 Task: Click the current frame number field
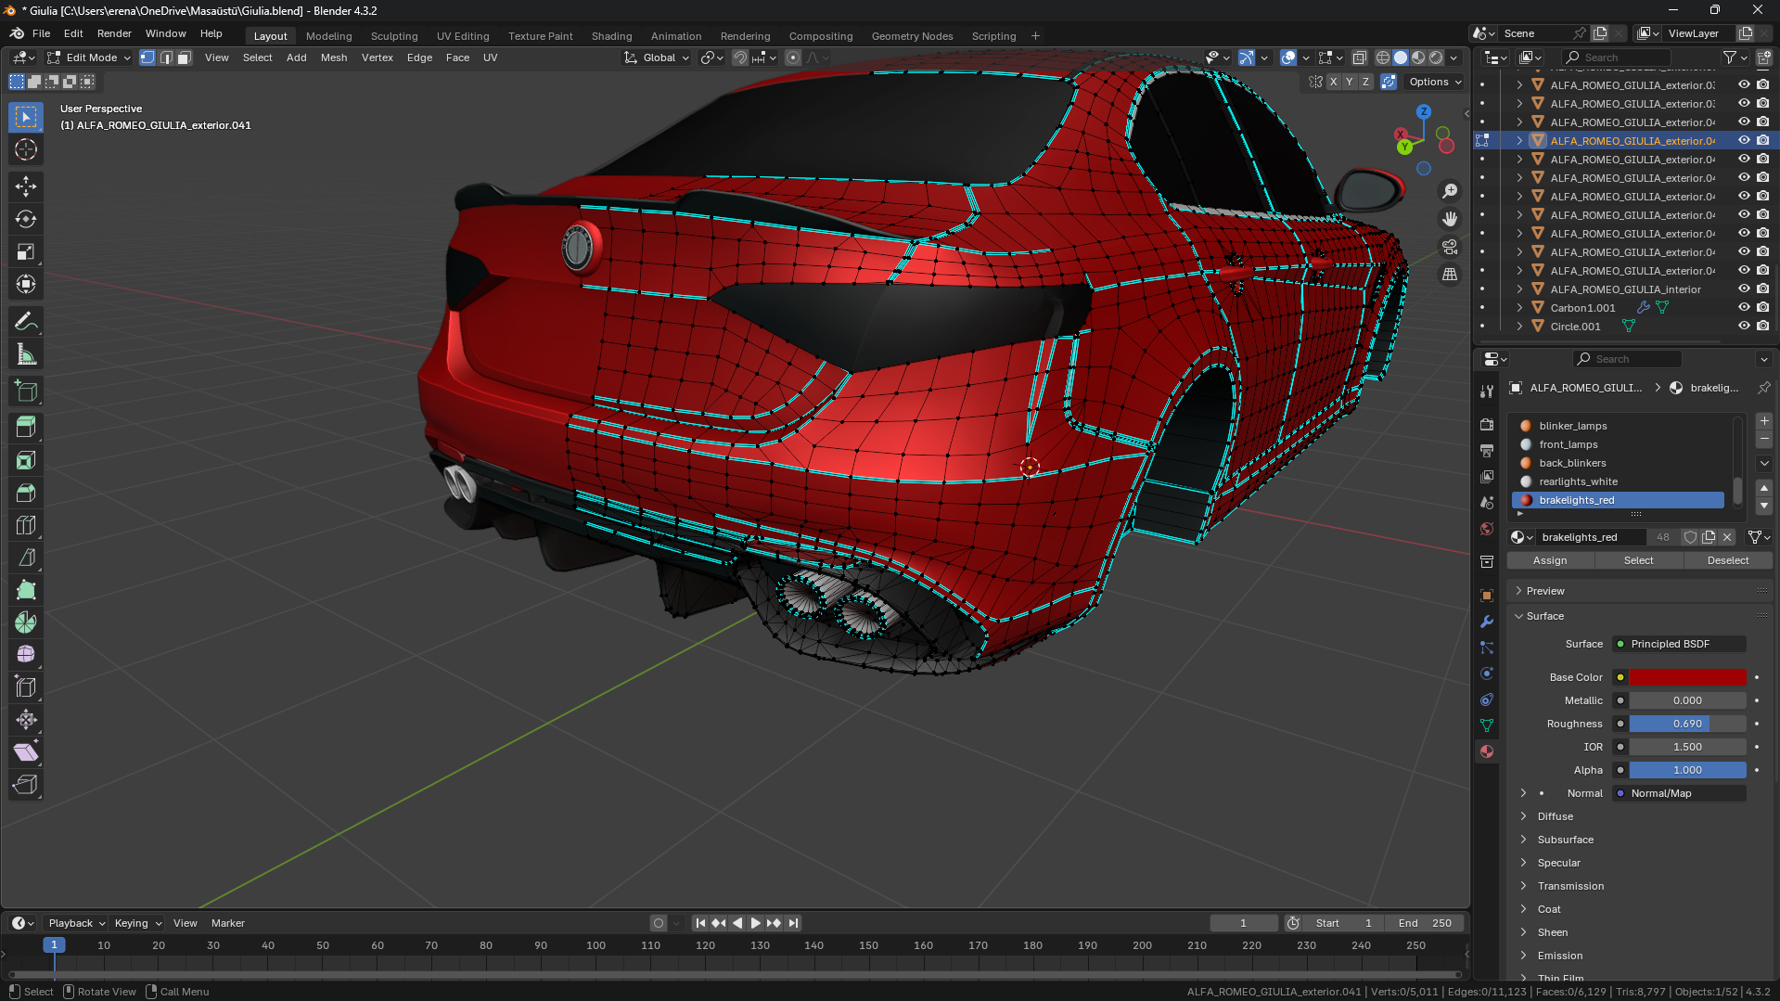1244,923
